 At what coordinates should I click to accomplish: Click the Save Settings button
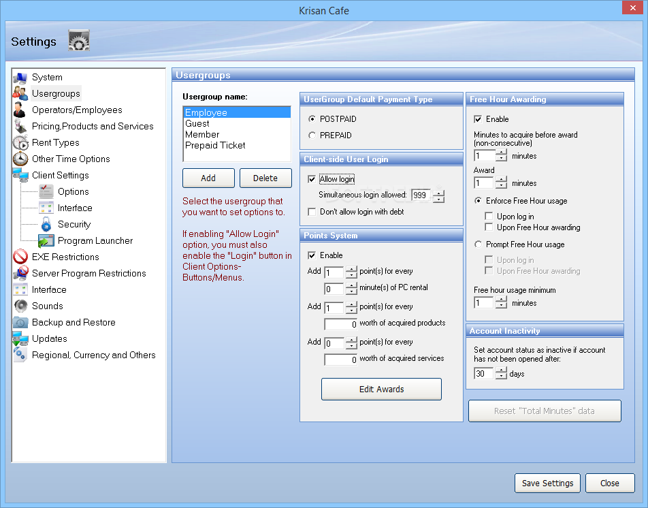click(547, 483)
